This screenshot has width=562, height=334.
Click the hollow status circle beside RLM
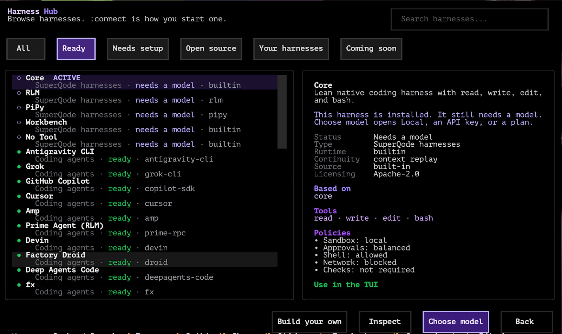tap(19, 93)
